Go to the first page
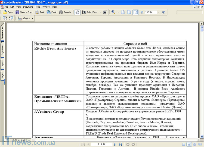The height and width of the screenshot is (147, 204). coord(83,144)
